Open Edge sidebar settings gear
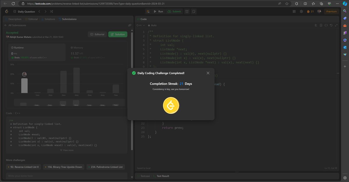 (345, 178)
